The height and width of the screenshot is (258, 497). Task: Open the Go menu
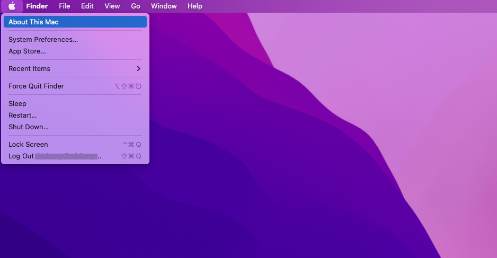tap(135, 6)
